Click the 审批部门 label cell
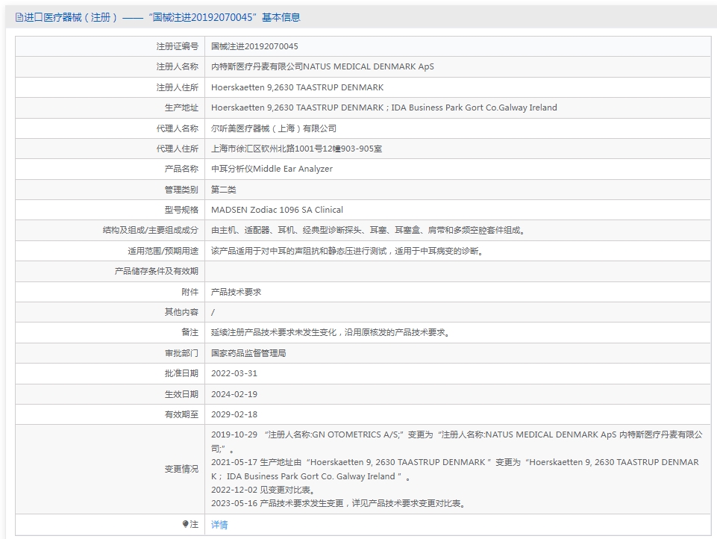The image size is (717, 539). (110, 353)
